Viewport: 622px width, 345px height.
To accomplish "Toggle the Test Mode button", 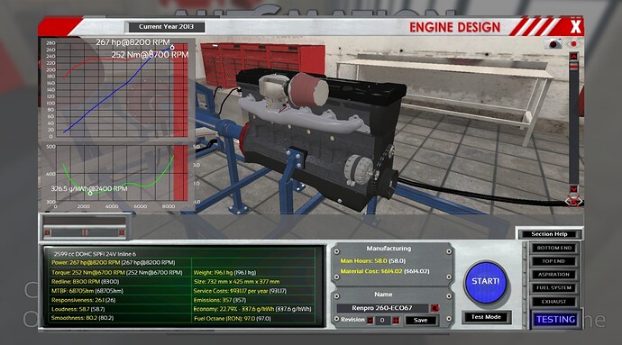I will click(486, 317).
